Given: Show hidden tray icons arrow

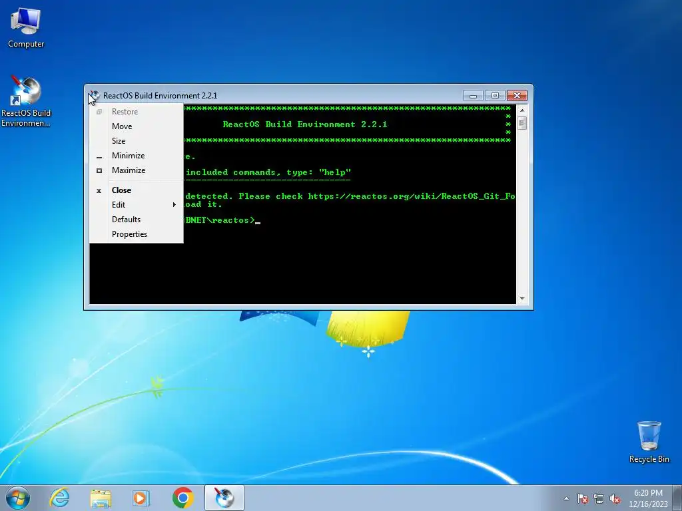Looking at the screenshot, I should 566,498.
